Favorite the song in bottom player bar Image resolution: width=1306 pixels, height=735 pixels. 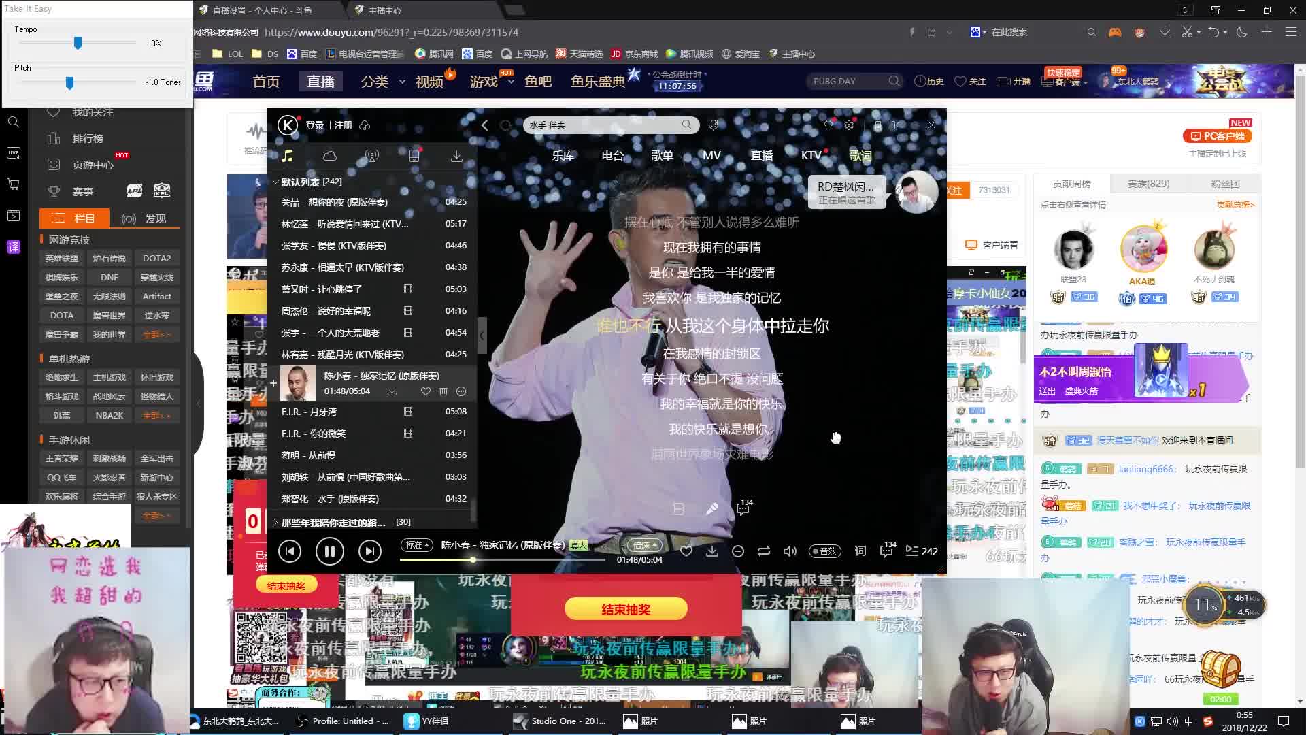click(x=686, y=551)
